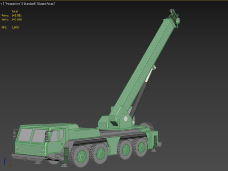Select the Polys count value 143.581
Image resolution: width=228 pixels, height=171 pixels.
[x=17, y=16]
